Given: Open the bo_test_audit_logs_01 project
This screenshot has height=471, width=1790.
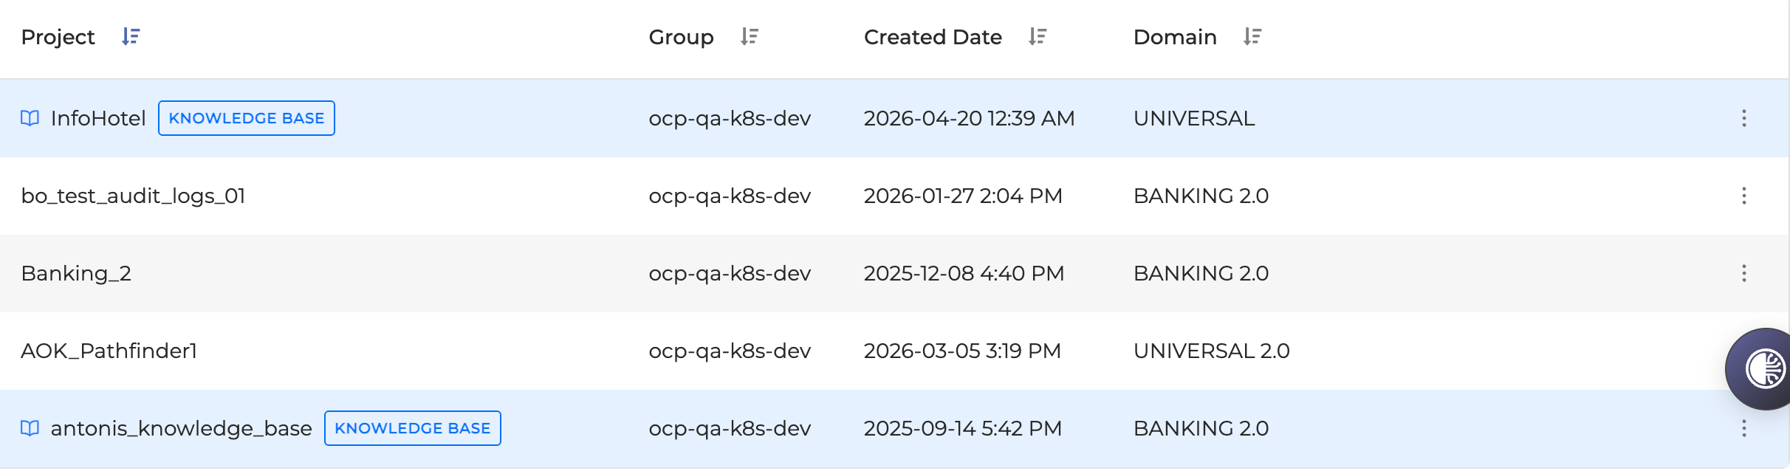Looking at the screenshot, I should pos(133,196).
